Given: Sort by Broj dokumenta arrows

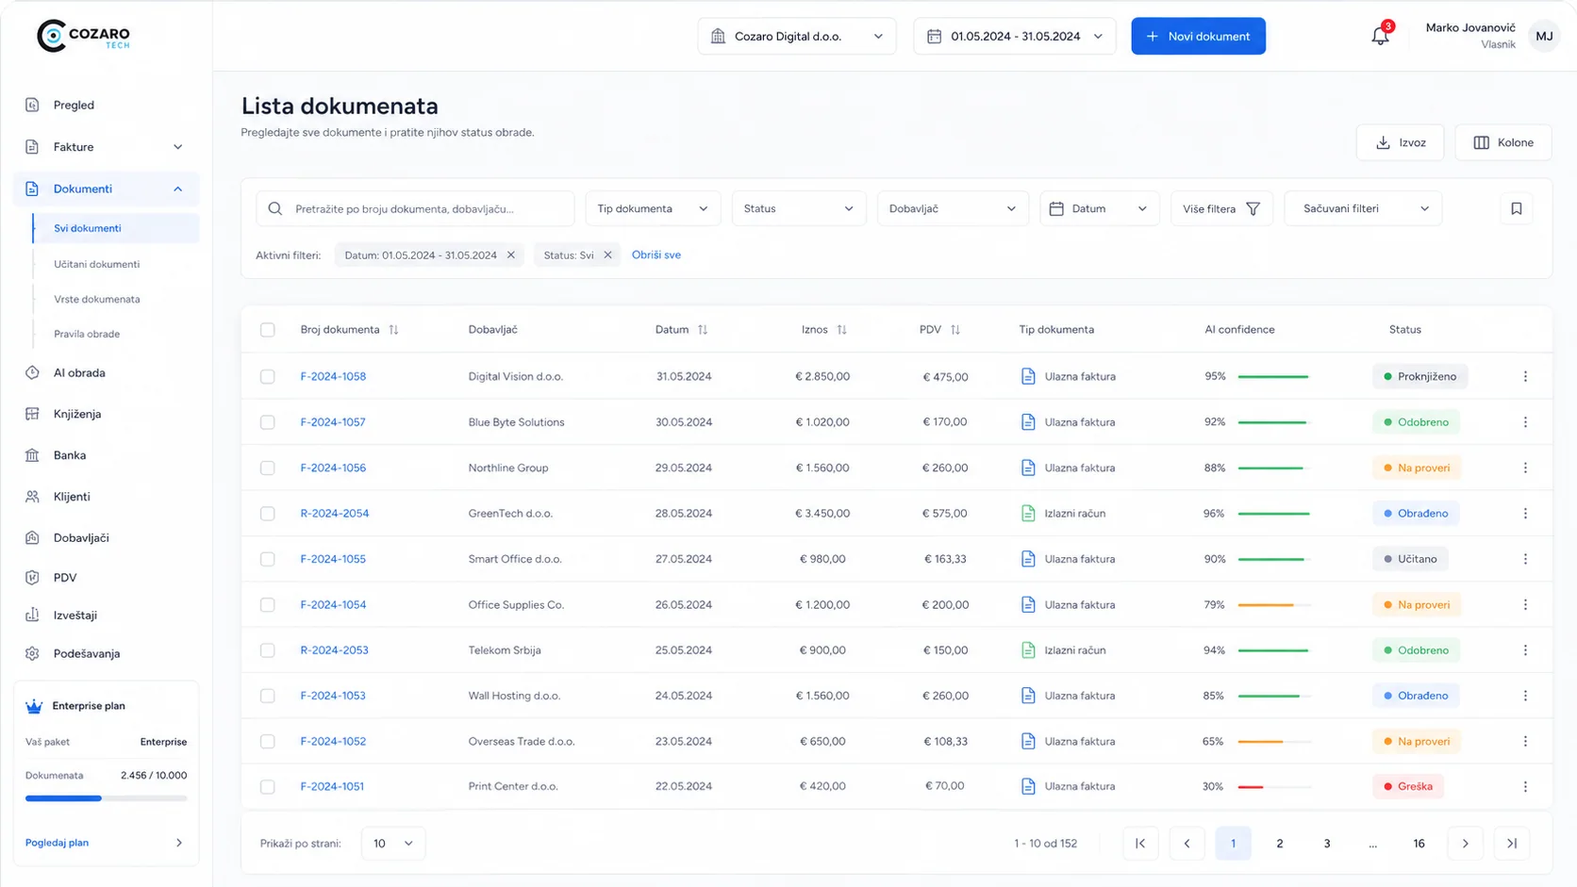Looking at the screenshot, I should pos(393,330).
